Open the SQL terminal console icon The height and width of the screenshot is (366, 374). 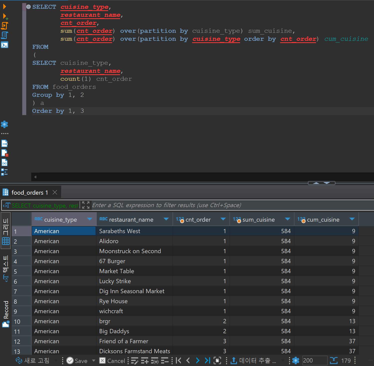pos(5,45)
